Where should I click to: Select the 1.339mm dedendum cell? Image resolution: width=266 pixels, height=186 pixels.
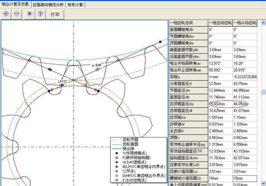coord(245,125)
